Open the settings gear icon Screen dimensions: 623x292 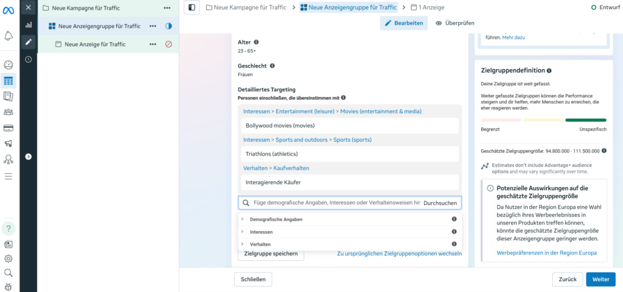9,259
